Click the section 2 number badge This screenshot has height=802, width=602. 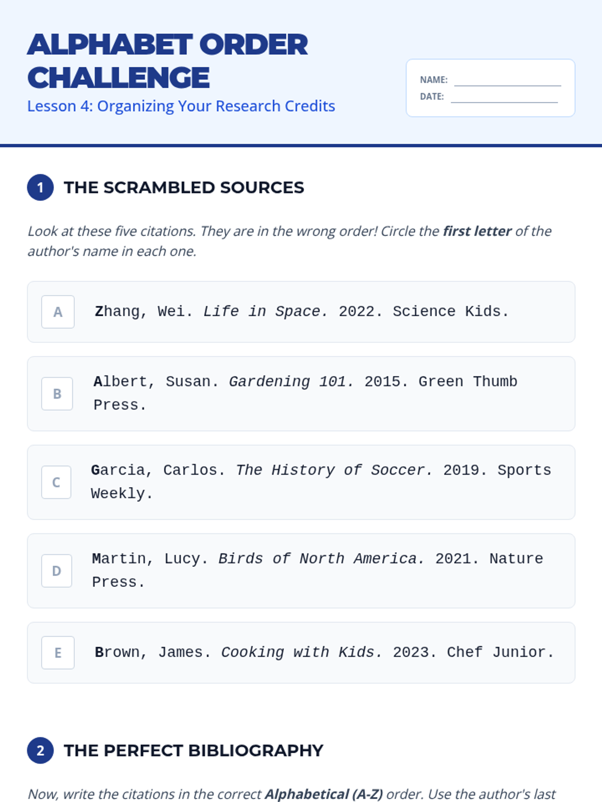40,750
